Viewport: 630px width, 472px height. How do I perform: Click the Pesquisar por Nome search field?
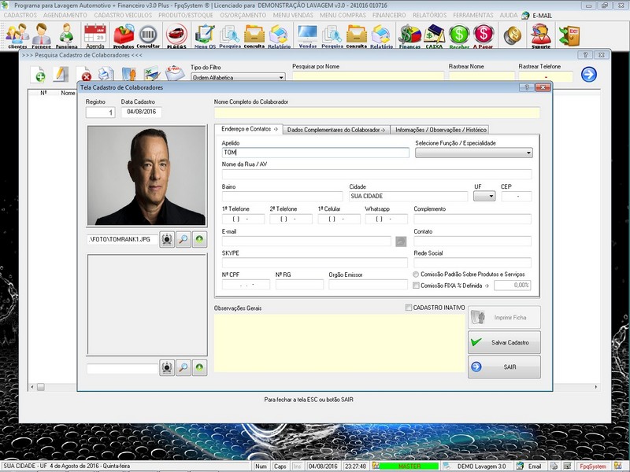pos(368,76)
